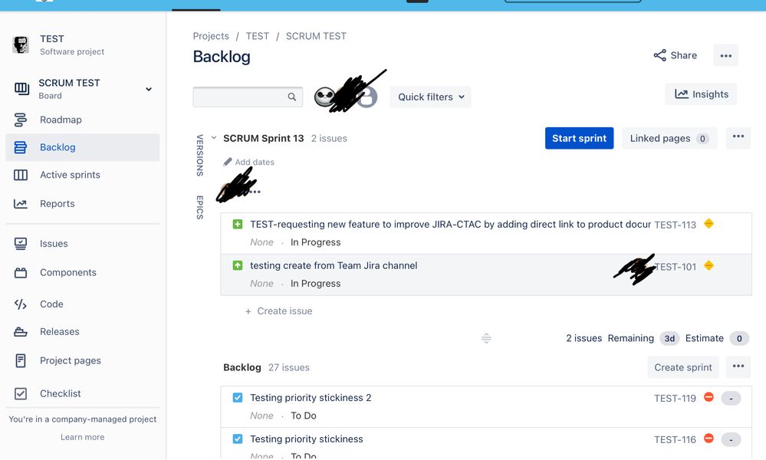Viewport: 766px width, 460px height.
Task: Click the Projects breadcrumb link
Action: (211, 36)
